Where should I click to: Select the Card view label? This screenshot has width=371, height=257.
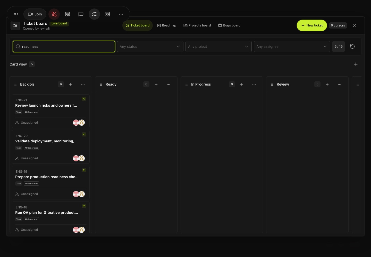[x=18, y=64]
